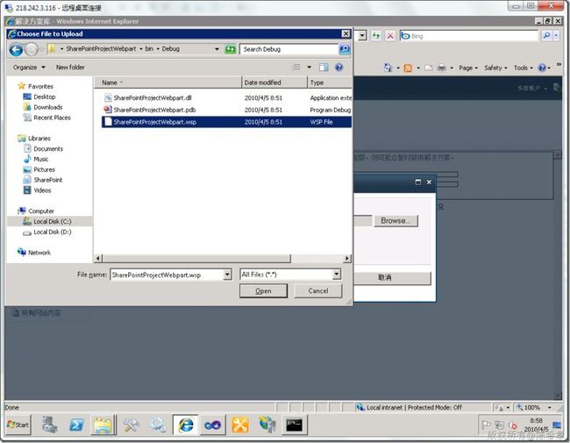
Task: Open Videos library
Action: click(37, 190)
